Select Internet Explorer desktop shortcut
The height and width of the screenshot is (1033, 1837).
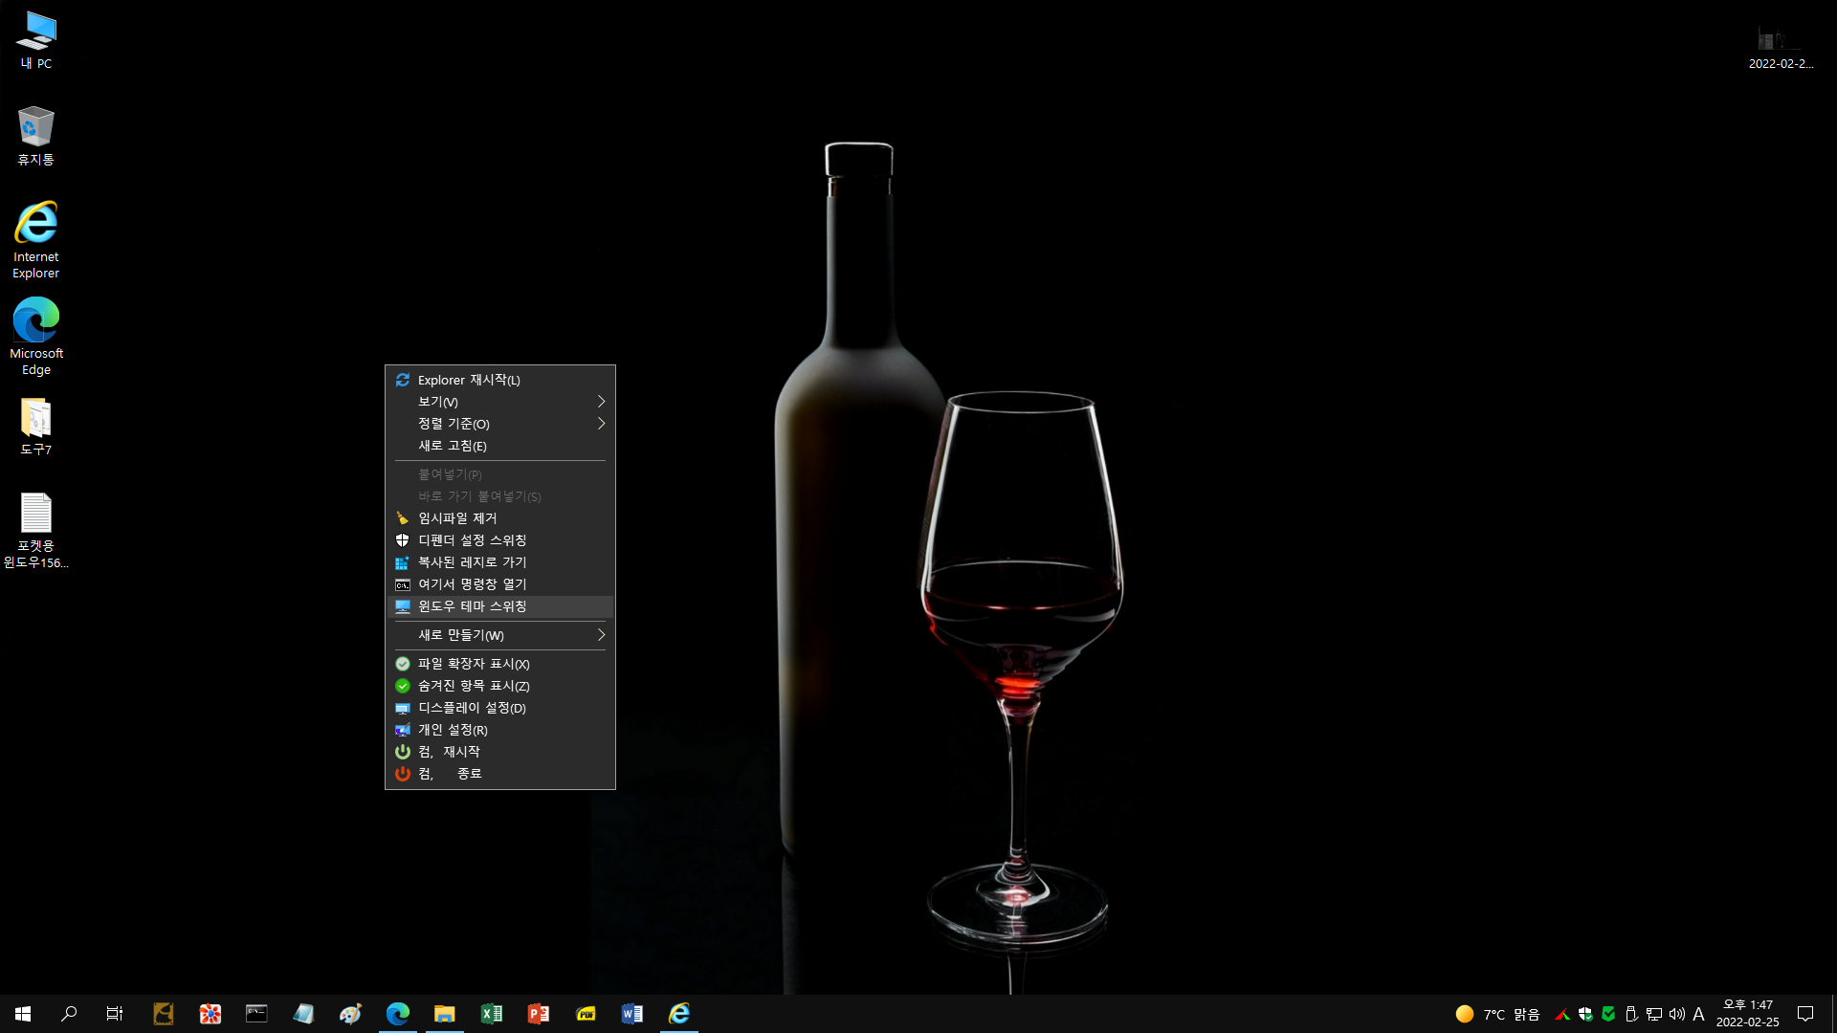(x=36, y=239)
